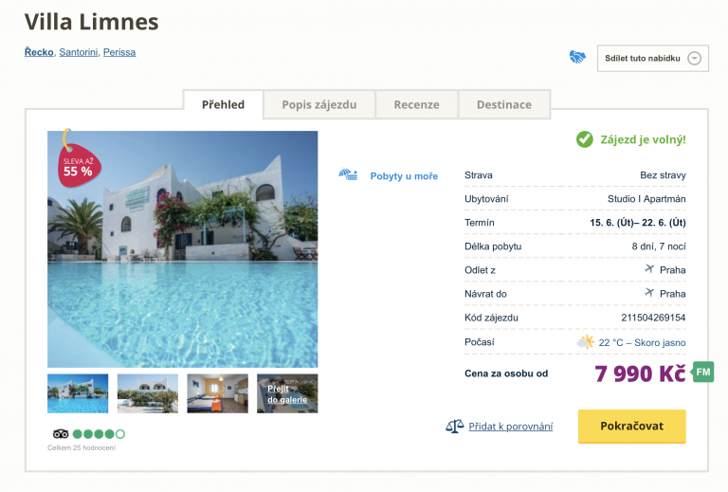Follow the Přidat k porovnání link
This screenshot has width=728, height=492.
(x=511, y=427)
